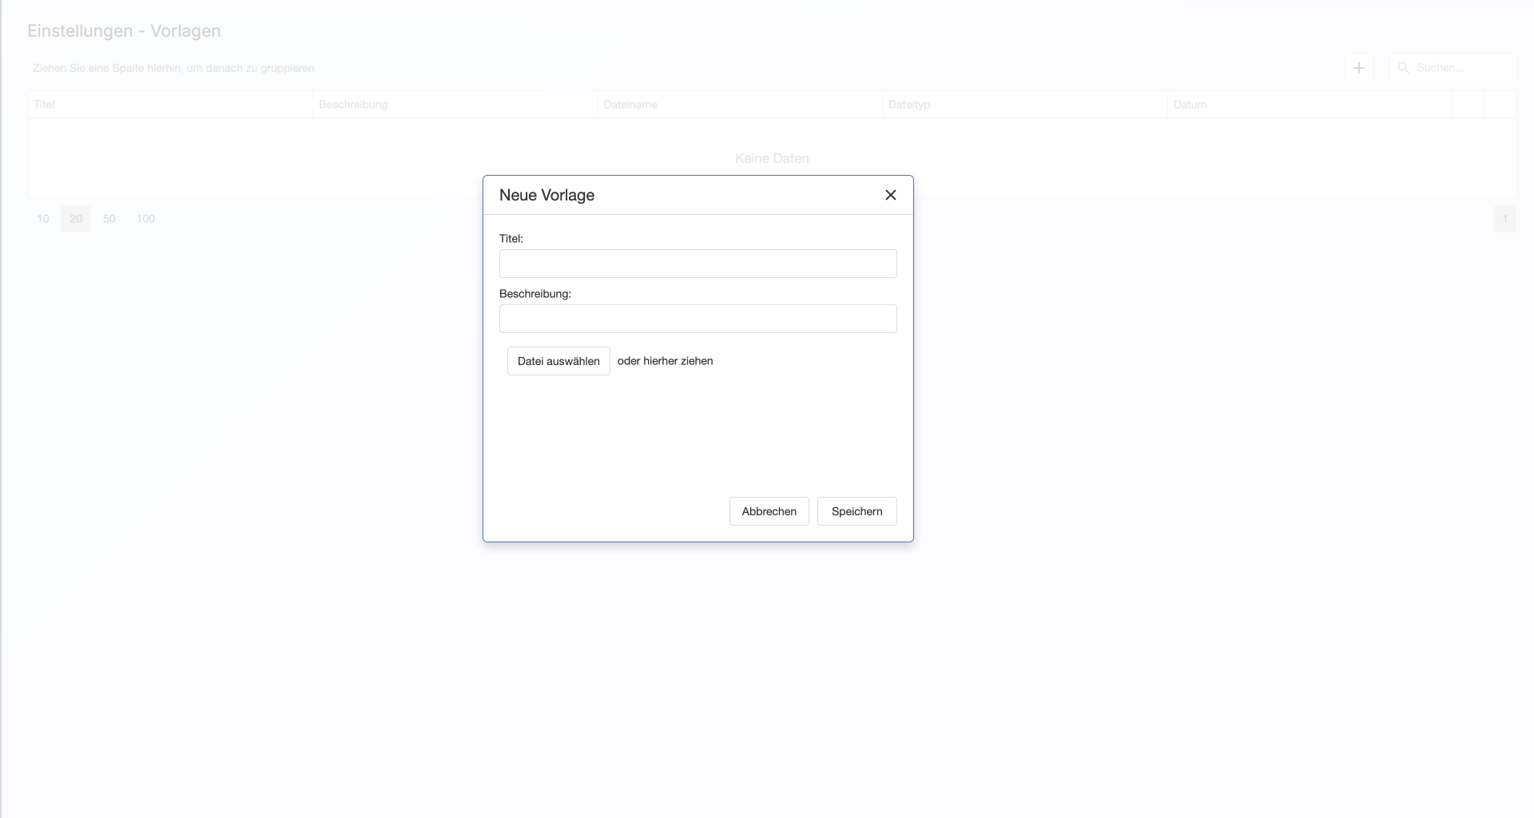Go to page 1 in the pager
This screenshot has height=818, width=1534.
pos(1504,219)
